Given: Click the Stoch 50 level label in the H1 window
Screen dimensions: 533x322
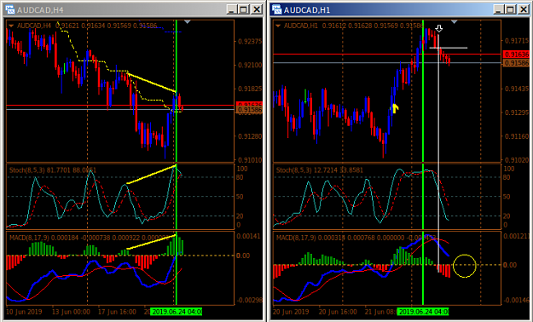Looking at the screenshot, I should [507, 197].
